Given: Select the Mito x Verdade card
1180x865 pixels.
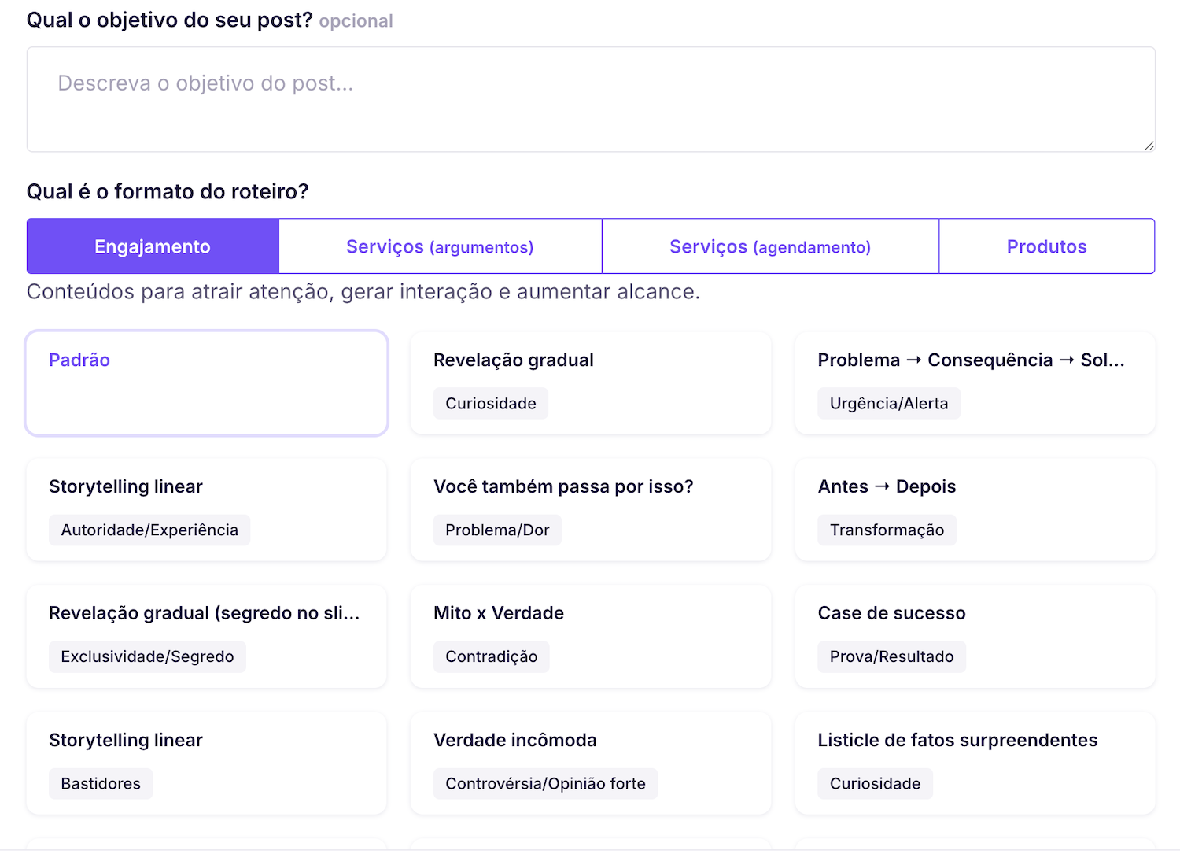Looking at the screenshot, I should coord(590,636).
